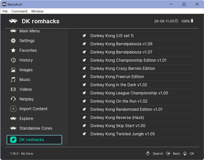Click the Search button in footer
The image size is (204, 160).
tap(154, 154)
